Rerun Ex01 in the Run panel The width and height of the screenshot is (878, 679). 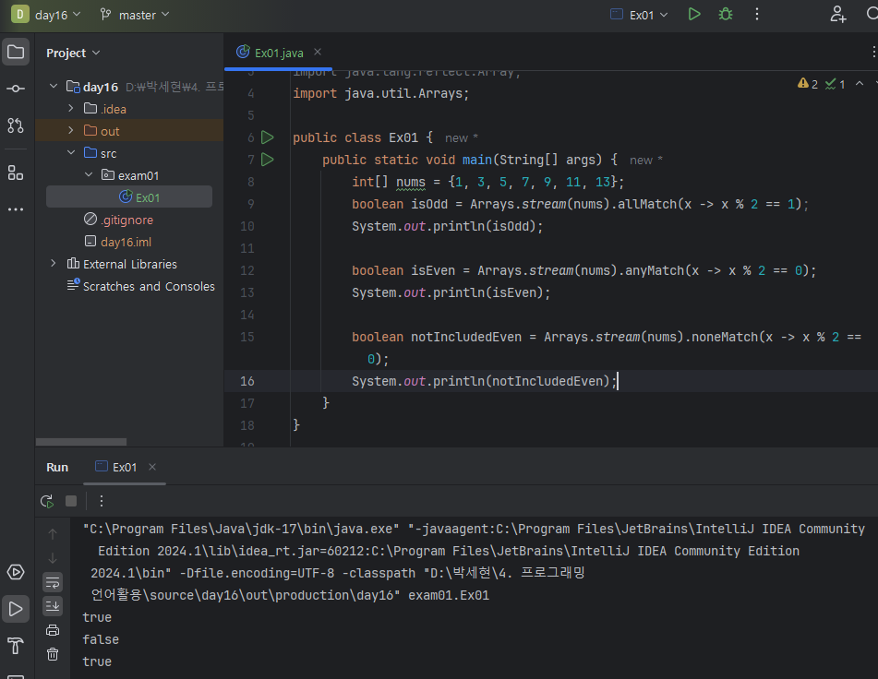point(46,501)
